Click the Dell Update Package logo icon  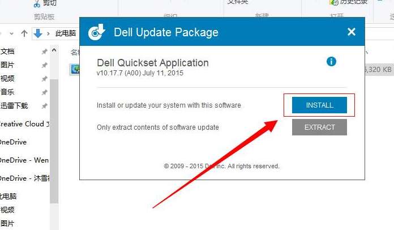coord(96,32)
